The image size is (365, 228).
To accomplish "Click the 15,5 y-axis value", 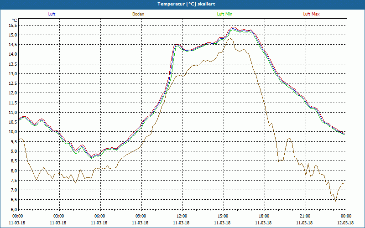I will coord(12,26).
